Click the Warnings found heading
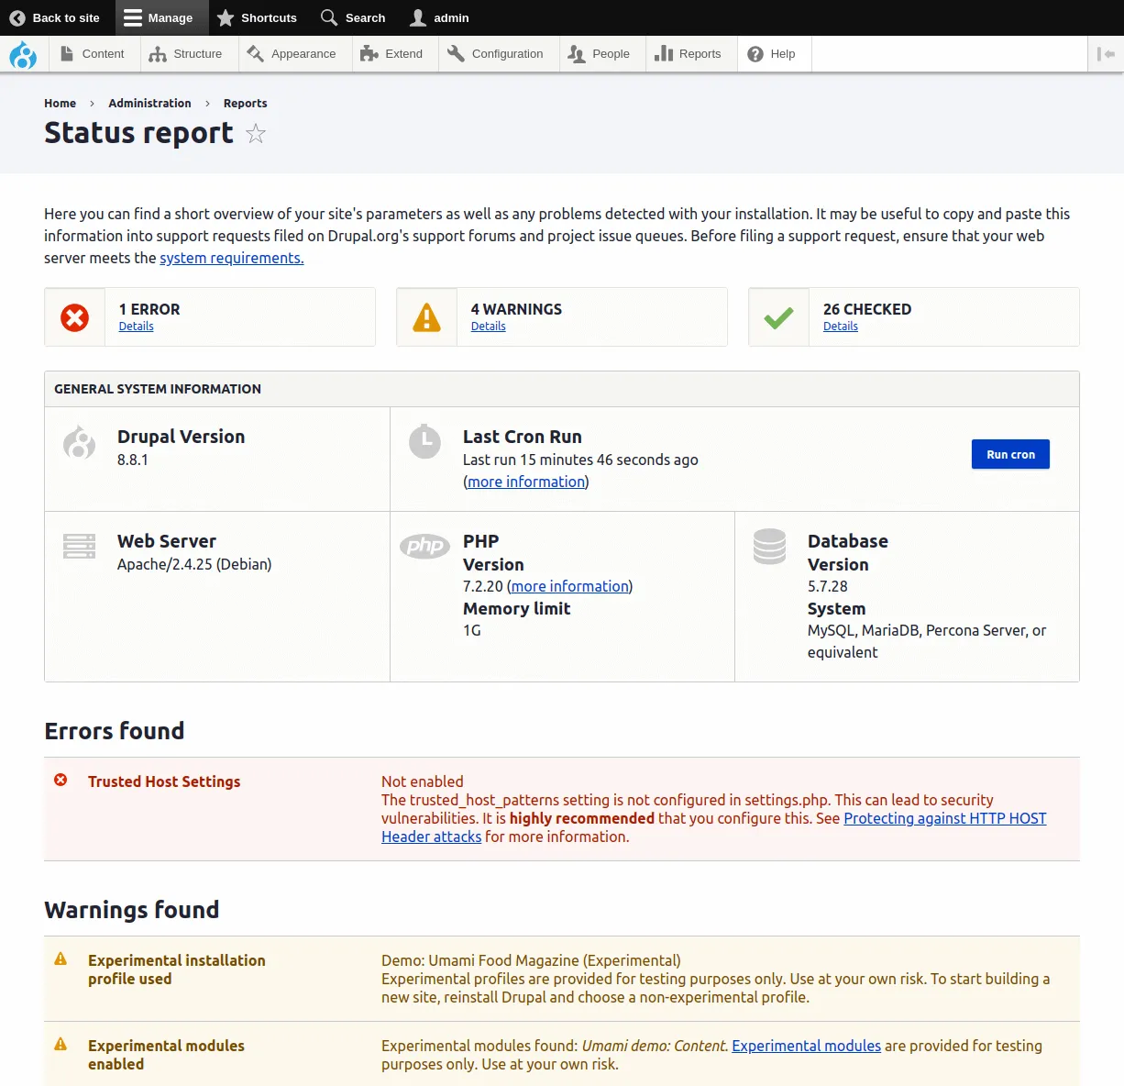This screenshot has width=1124, height=1086. pos(132,910)
